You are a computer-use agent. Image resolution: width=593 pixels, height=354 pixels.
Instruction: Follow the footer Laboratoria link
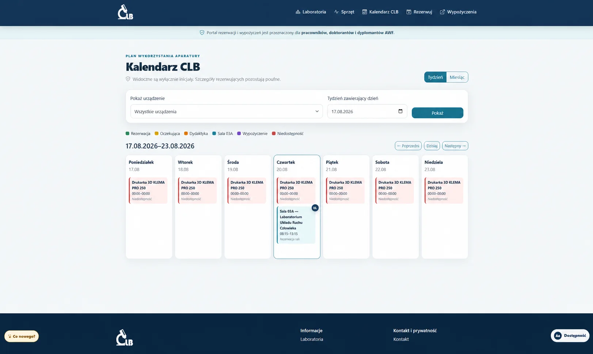[312, 339]
